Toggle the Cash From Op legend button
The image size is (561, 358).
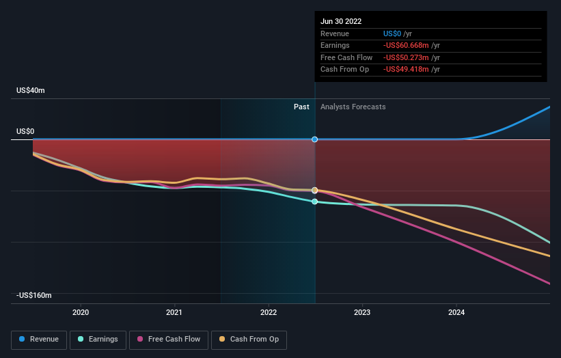coord(249,340)
